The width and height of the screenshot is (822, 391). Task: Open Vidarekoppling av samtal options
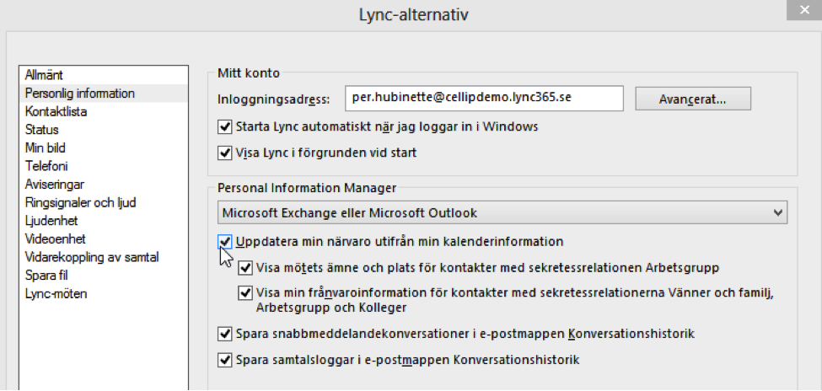[x=92, y=257]
